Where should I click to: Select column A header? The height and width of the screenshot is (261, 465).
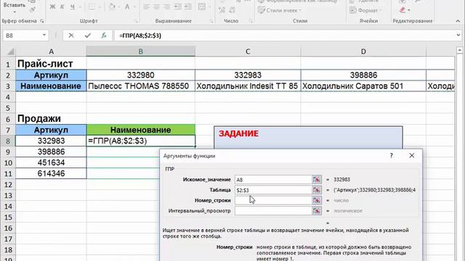tap(51, 51)
